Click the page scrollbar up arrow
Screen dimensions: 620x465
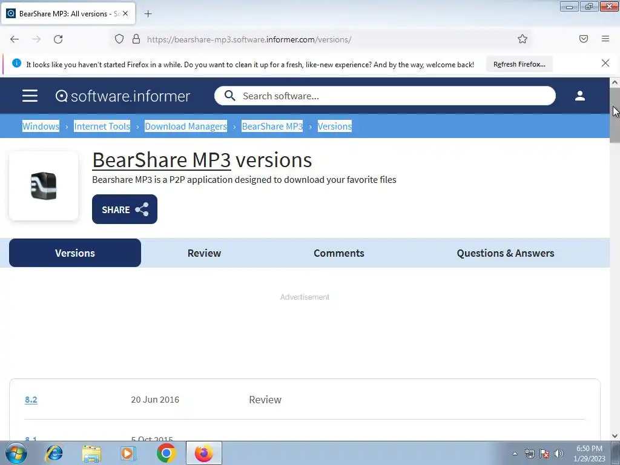pos(615,82)
